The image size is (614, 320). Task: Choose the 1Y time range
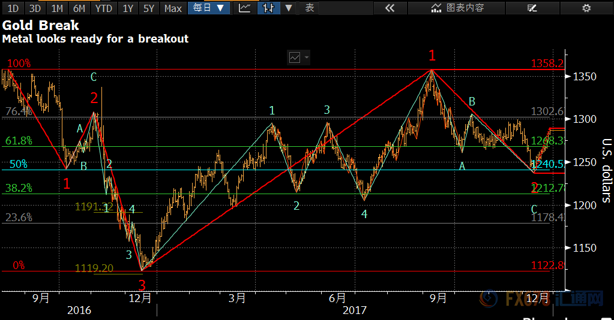point(127,8)
